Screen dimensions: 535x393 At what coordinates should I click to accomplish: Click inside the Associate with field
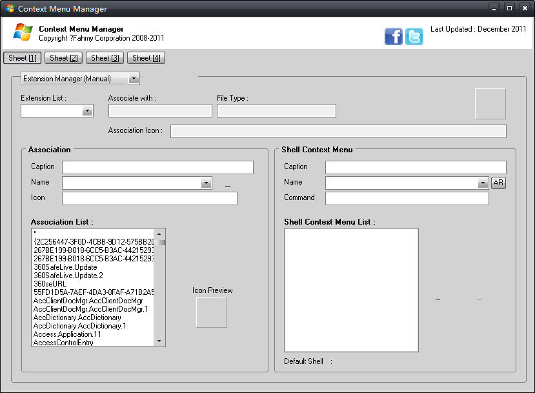point(159,110)
